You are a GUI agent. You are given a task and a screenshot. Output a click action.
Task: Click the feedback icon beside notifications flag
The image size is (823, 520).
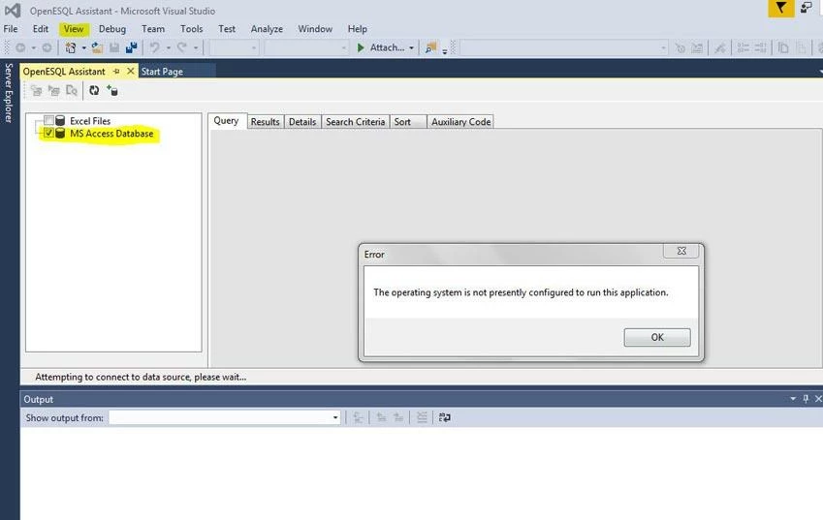tap(807, 8)
